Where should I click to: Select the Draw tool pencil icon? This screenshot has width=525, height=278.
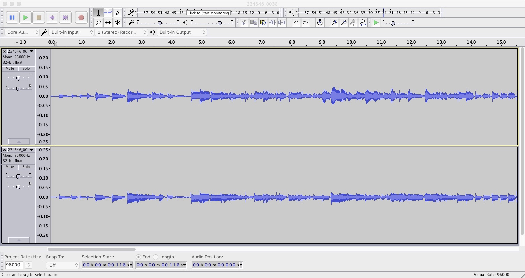[118, 13]
